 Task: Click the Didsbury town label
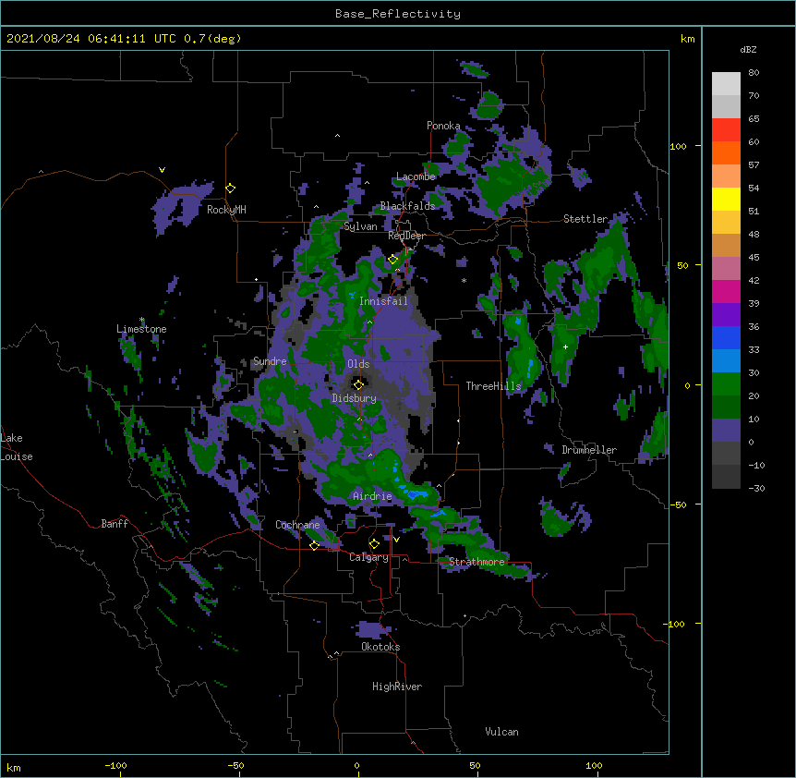(354, 398)
